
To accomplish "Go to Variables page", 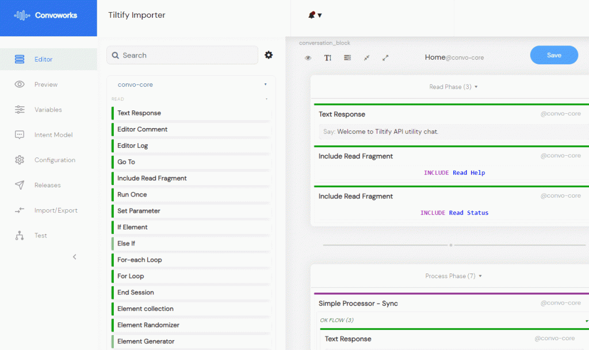I will 48,110.
